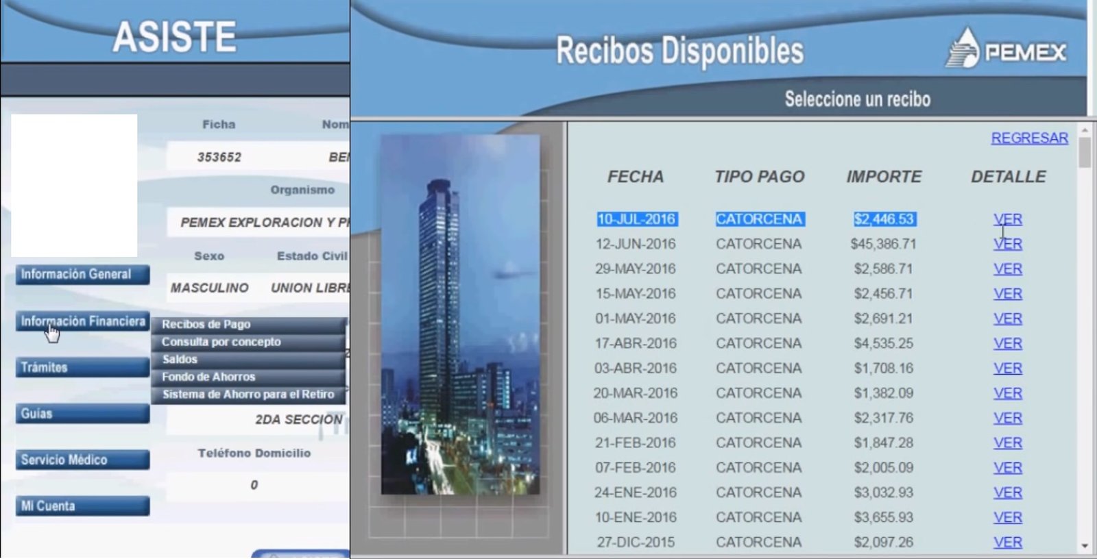Select Recibos de Pago submenu item

(248, 324)
